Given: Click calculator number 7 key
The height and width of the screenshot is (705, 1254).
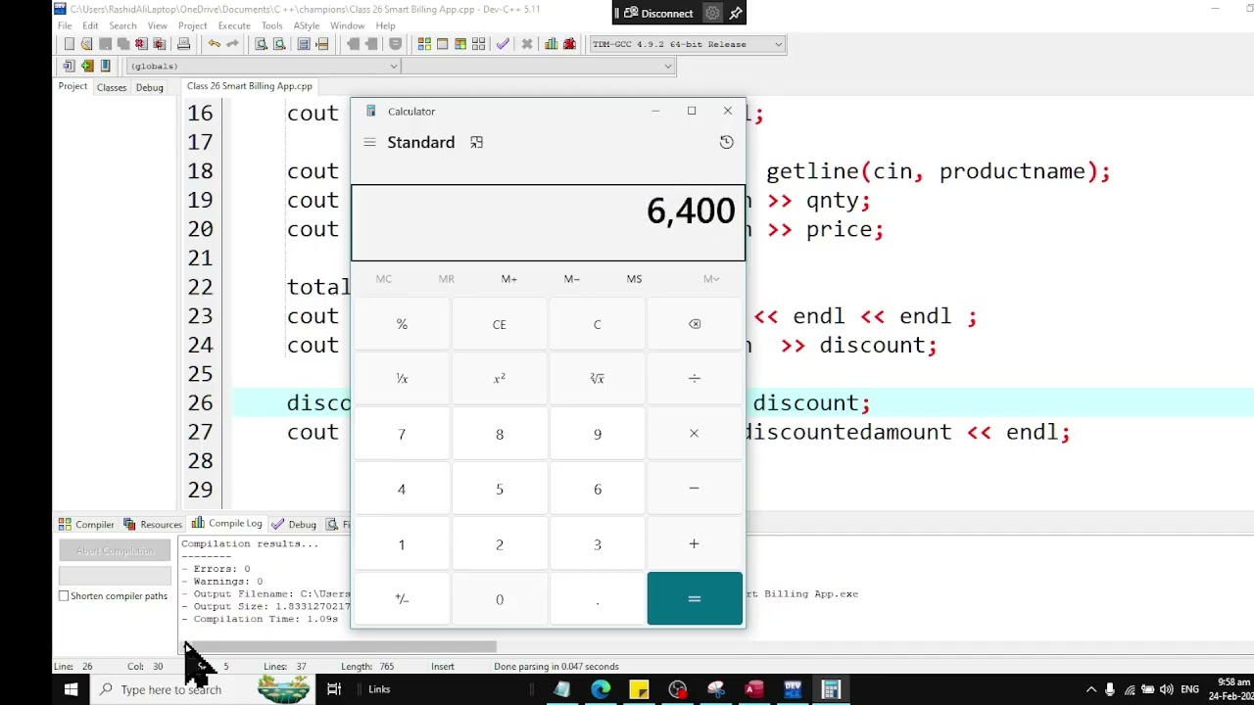Looking at the screenshot, I should [402, 434].
